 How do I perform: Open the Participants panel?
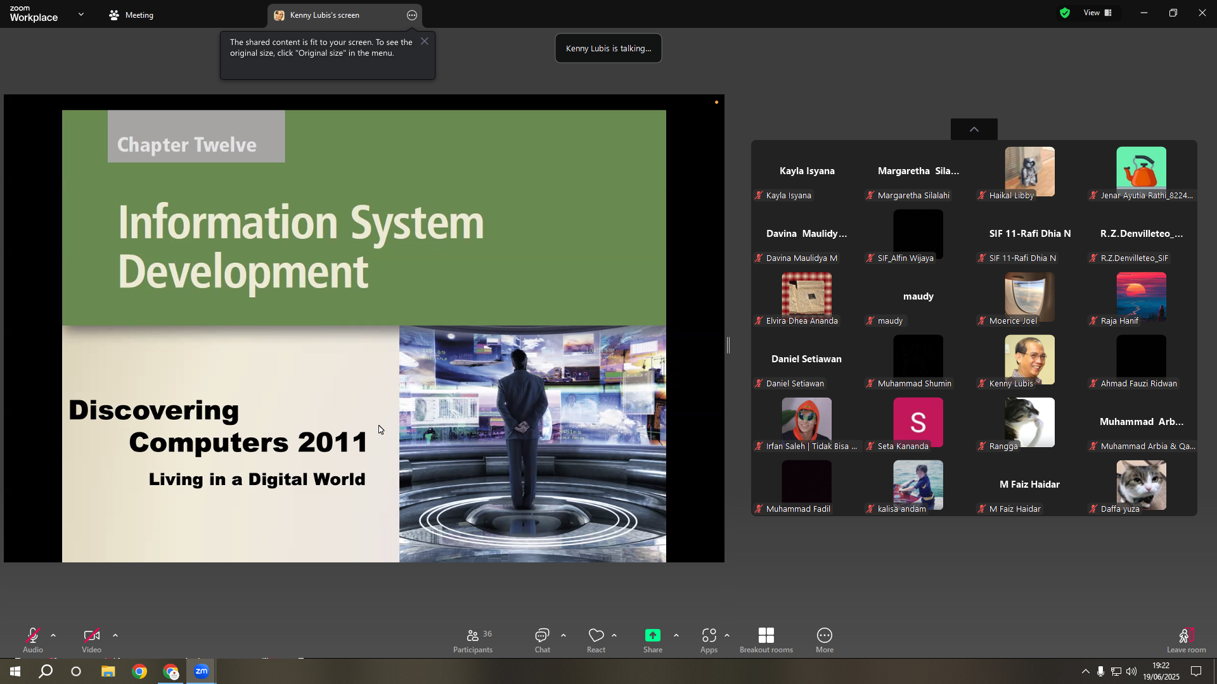coord(473,640)
